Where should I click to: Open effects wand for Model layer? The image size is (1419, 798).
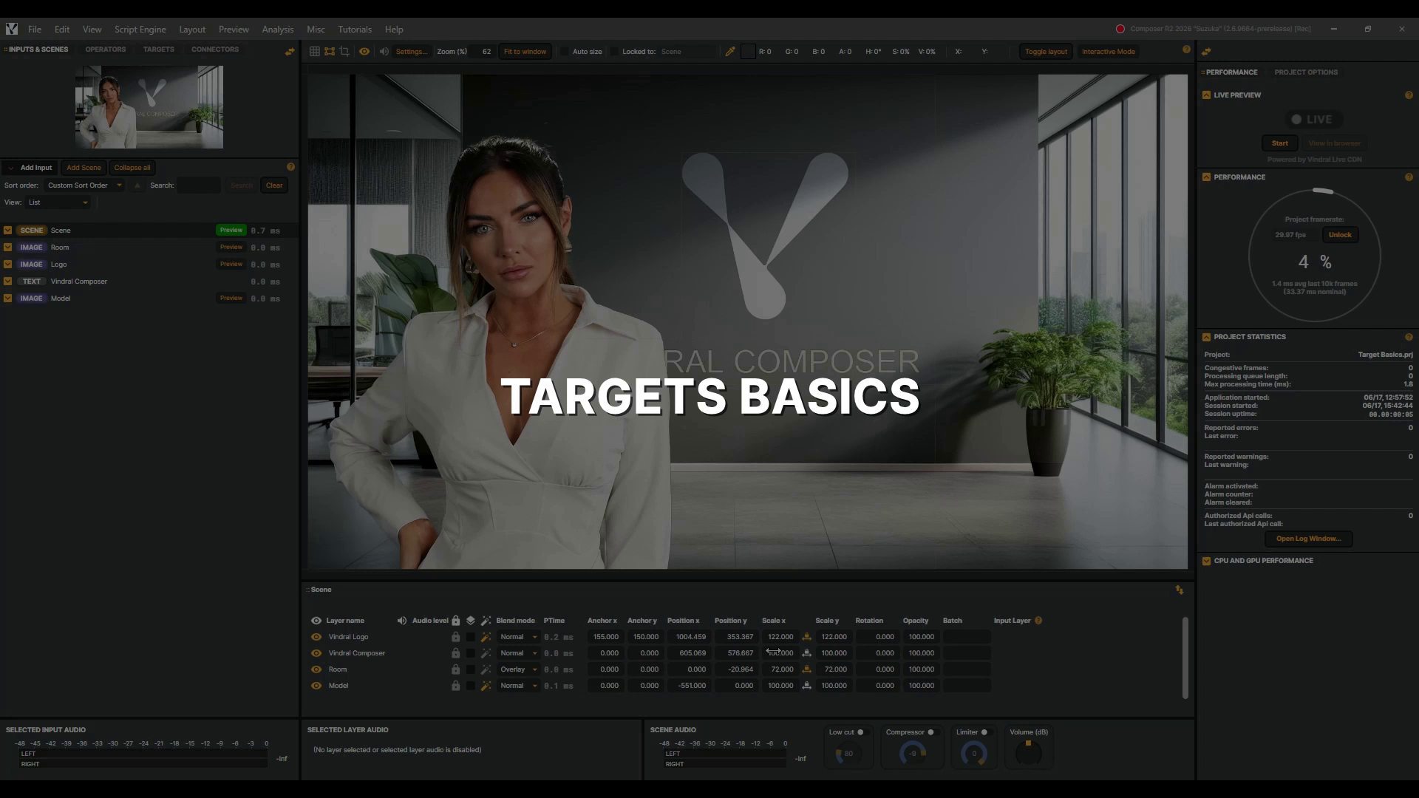coord(486,686)
